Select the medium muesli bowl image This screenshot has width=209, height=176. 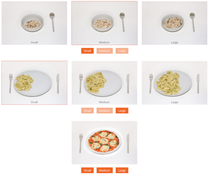coord(104,23)
